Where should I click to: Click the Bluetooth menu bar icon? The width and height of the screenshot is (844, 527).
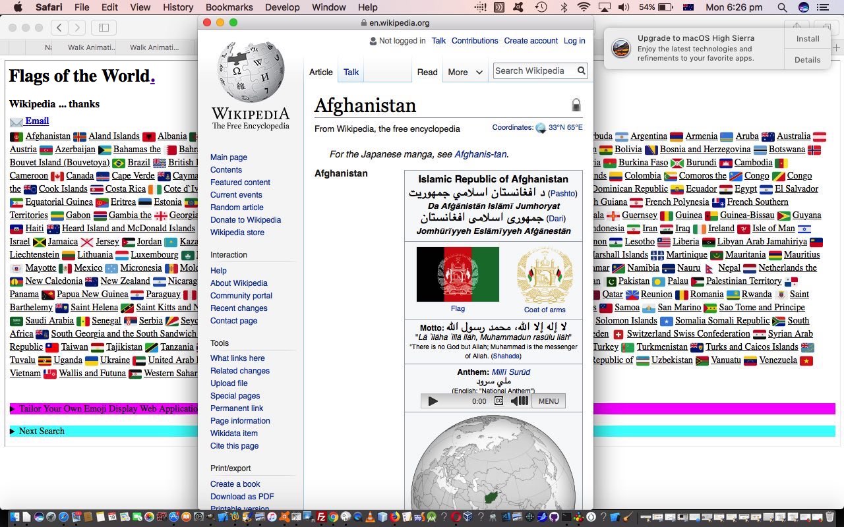click(x=563, y=7)
